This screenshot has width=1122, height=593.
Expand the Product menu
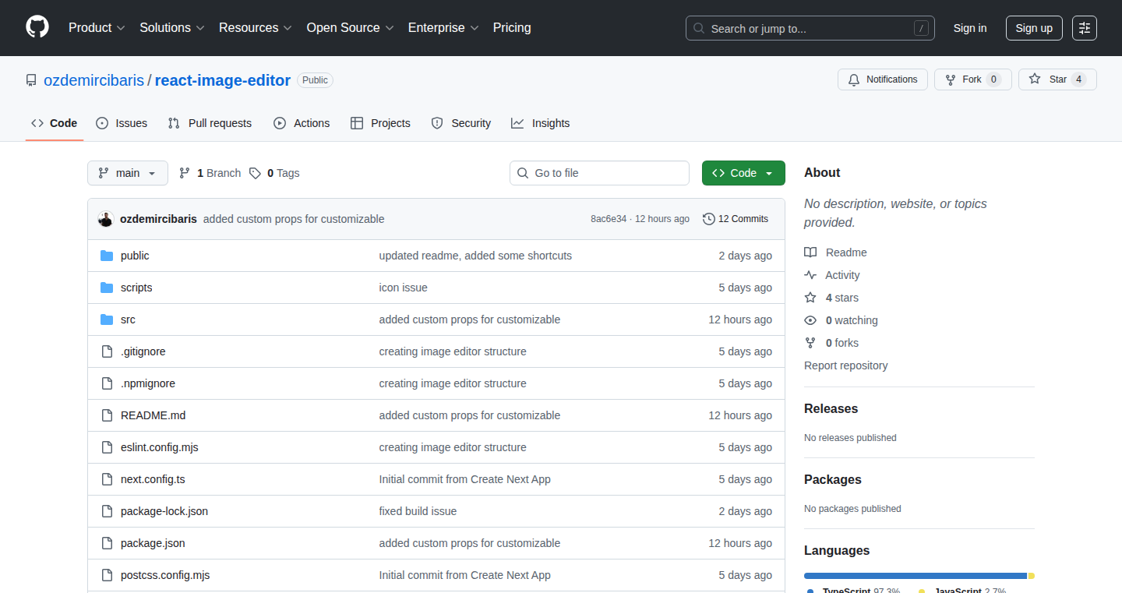click(x=97, y=28)
